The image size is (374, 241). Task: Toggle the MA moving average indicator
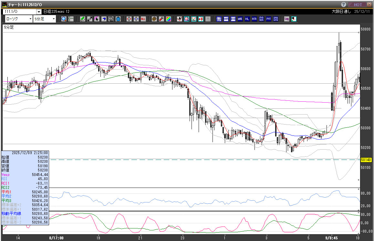[x=226, y=19]
